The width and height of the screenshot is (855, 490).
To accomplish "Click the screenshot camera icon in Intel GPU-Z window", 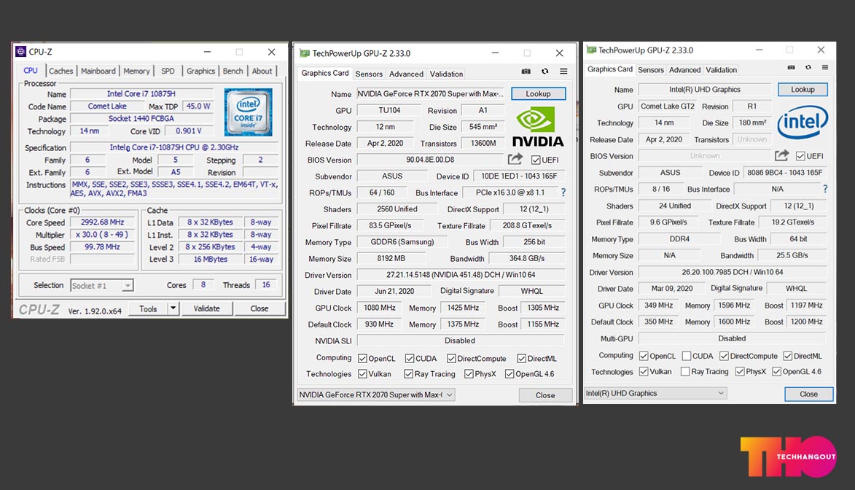I will (x=791, y=68).
